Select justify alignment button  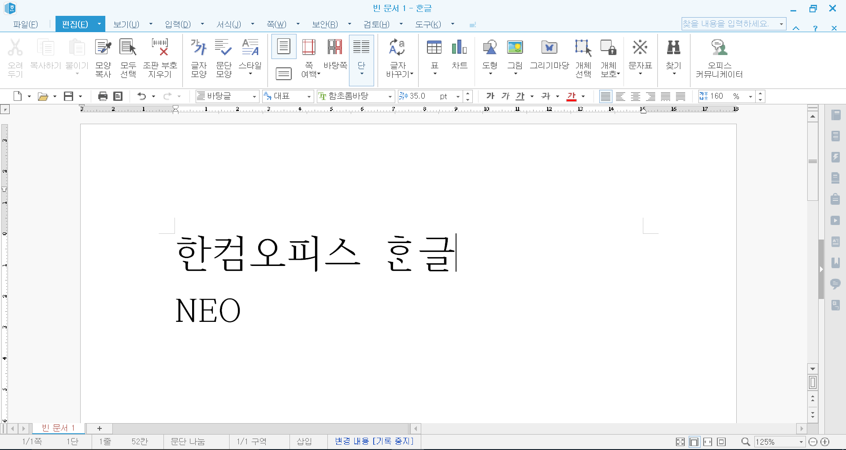tap(606, 96)
